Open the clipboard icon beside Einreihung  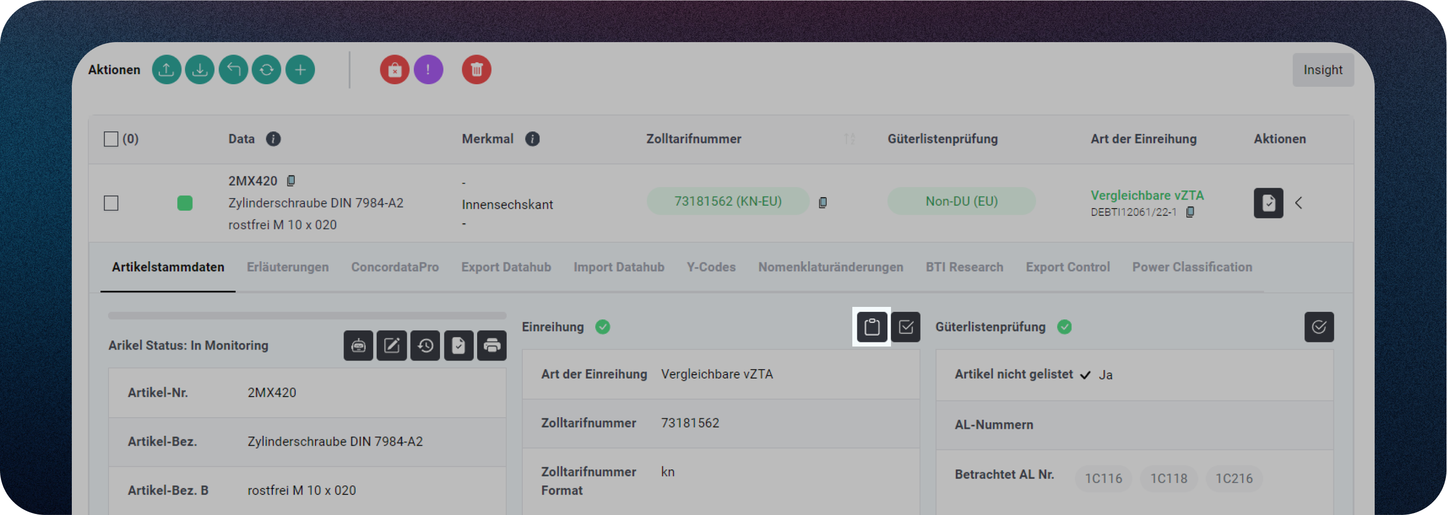871,327
